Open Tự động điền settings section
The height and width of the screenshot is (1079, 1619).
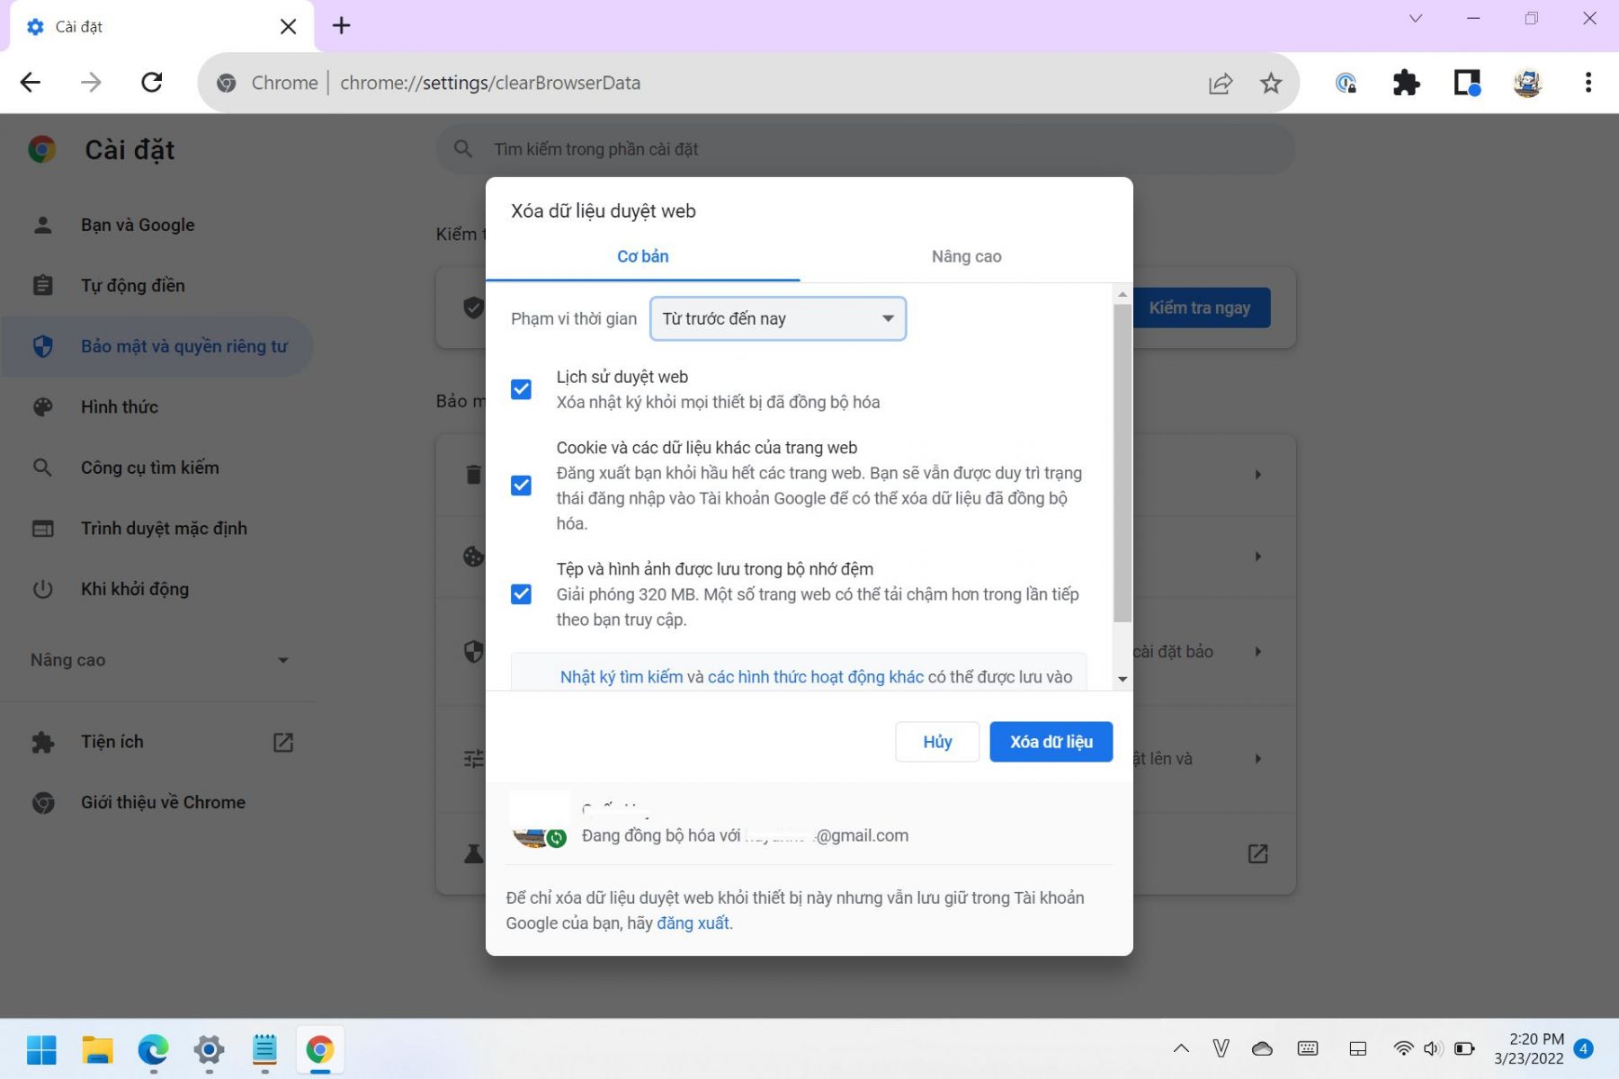click(x=133, y=285)
